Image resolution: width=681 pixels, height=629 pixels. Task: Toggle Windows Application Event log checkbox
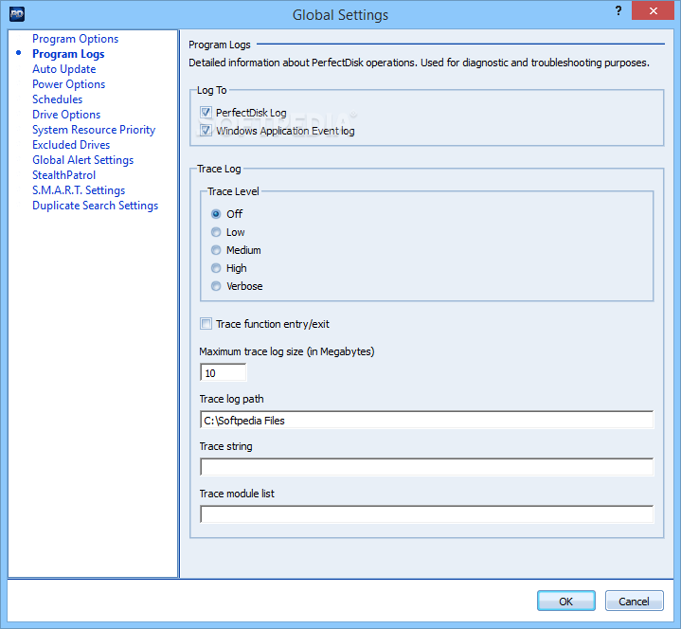(206, 131)
